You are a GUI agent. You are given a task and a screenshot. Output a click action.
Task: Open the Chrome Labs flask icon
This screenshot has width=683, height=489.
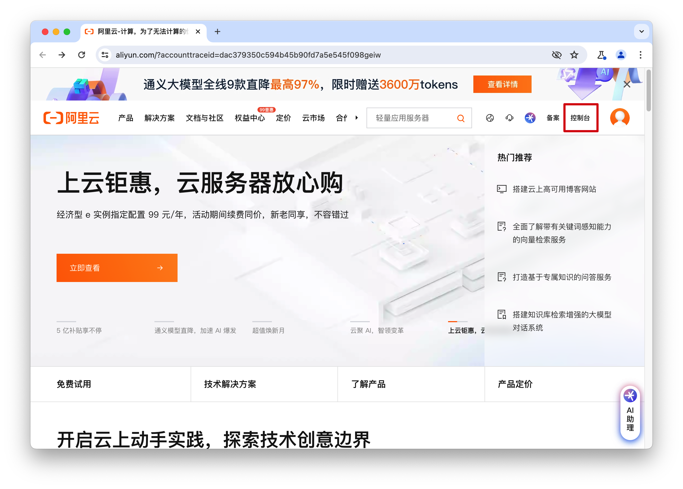(x=601, y=55)
